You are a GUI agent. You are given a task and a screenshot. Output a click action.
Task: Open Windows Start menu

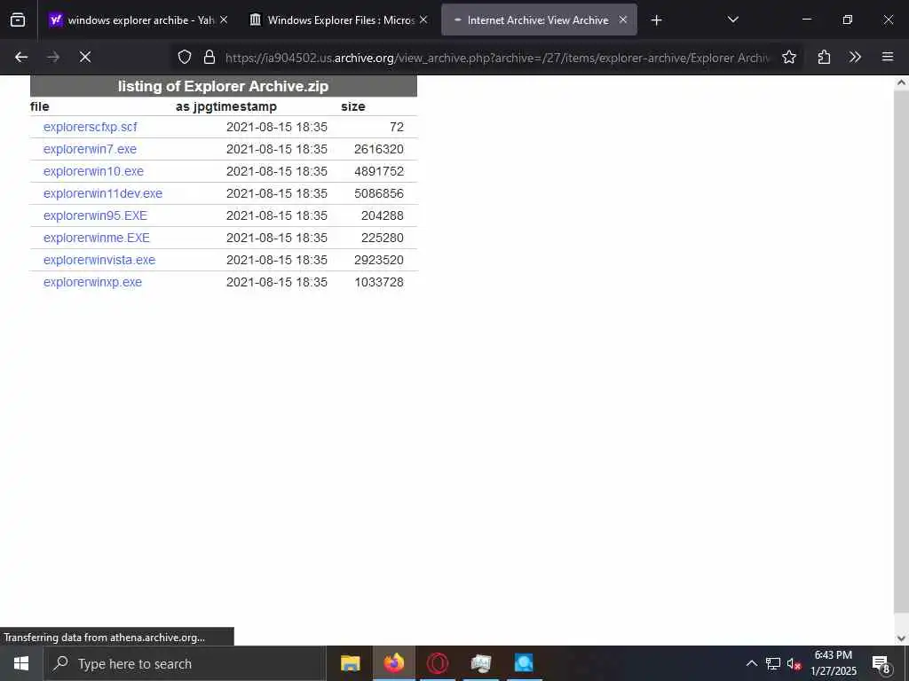tap(21, 663)
